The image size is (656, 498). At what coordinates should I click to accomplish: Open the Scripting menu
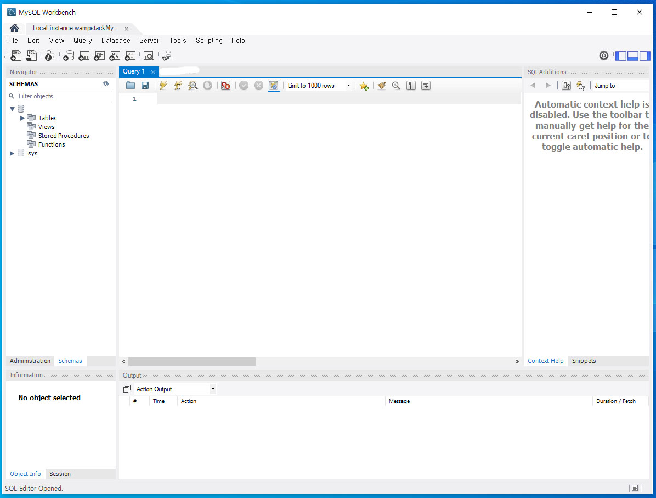(209, 40)
